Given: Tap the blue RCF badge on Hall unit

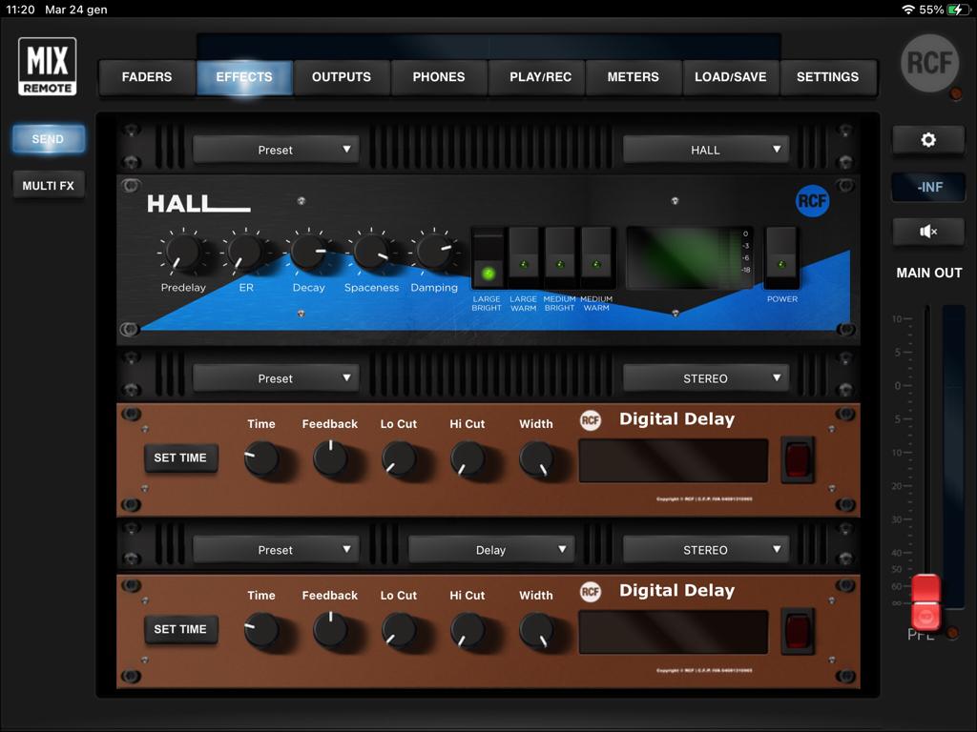Looking at the screenshot, I should coord(813,201).
